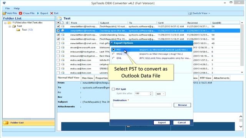This screenshot has width=246, height=138.
Task: Click the Test folder header icon
Action: pyautogui.click(x=59, y=18)
